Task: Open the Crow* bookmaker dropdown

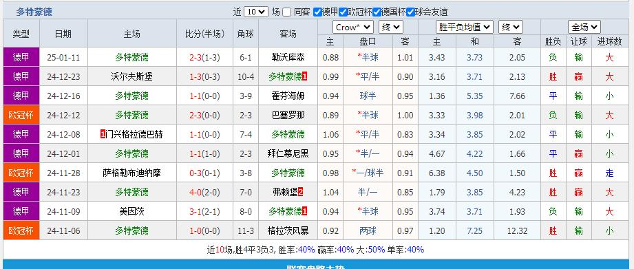Action: pyautogui.click(x=353, y=27)
